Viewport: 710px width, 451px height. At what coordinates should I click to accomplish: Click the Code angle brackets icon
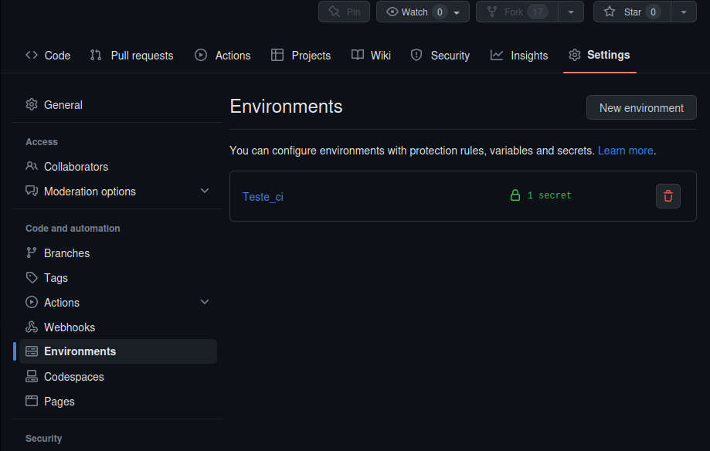click(x=32, y=56)
